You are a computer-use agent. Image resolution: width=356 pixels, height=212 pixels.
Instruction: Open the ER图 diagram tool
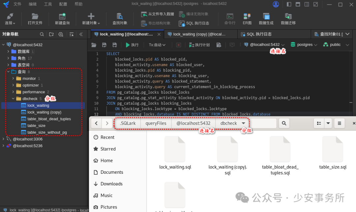point(247,18)
